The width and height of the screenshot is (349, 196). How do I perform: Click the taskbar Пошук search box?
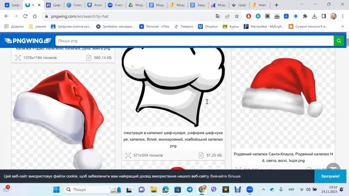click(x=93, y=189)
